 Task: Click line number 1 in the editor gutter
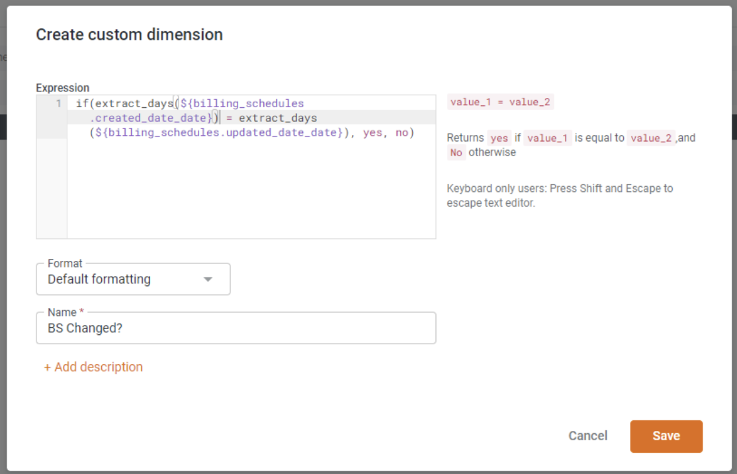click(58, 103)
